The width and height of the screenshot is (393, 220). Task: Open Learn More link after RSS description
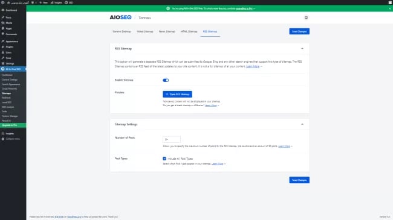(x=253, y=66)
